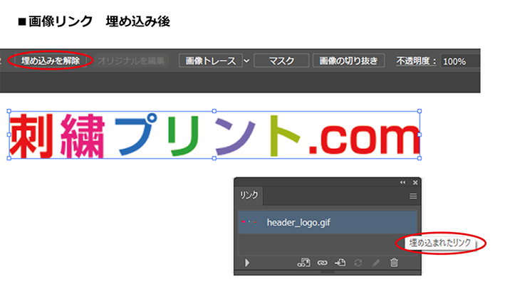The image size is (505, 294).
Task: Open the 画像トレース preset dropdown arrow
Action: pyautogui.click(x=246, y=61)
